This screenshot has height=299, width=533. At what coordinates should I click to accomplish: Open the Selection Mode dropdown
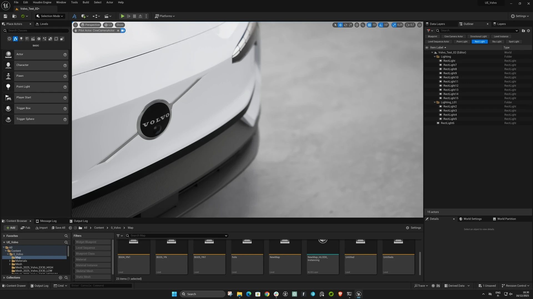click(x=50, y=16)
